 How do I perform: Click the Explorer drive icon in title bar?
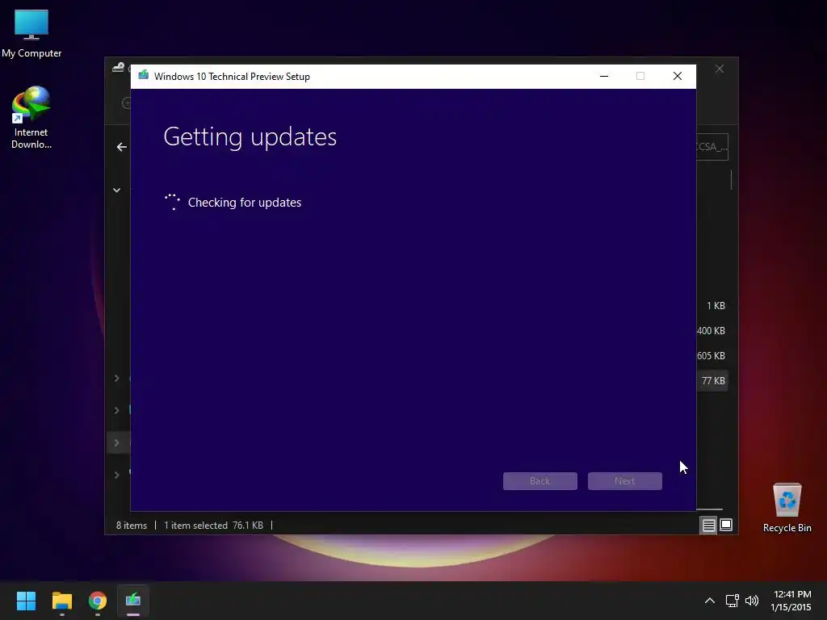coord(118,68)
